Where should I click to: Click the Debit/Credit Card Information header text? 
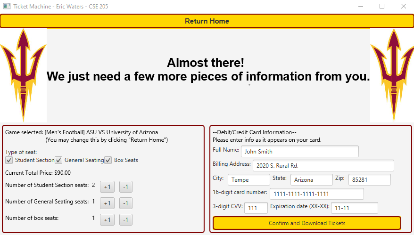[255, 132]
